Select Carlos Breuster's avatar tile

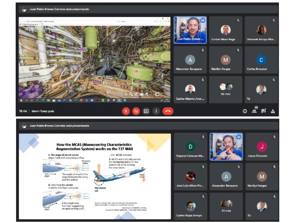pyautogui.click(x=261, y=60)
